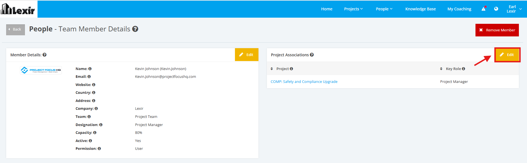
Task: Go Back to previous page
Action: pos(15,29)
